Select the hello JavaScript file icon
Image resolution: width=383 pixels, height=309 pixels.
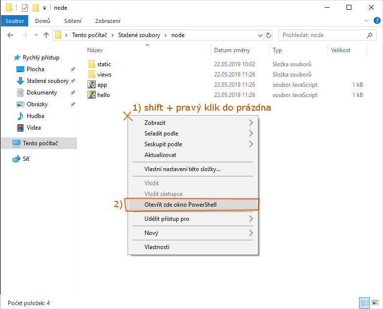click(x=91, y=95)
